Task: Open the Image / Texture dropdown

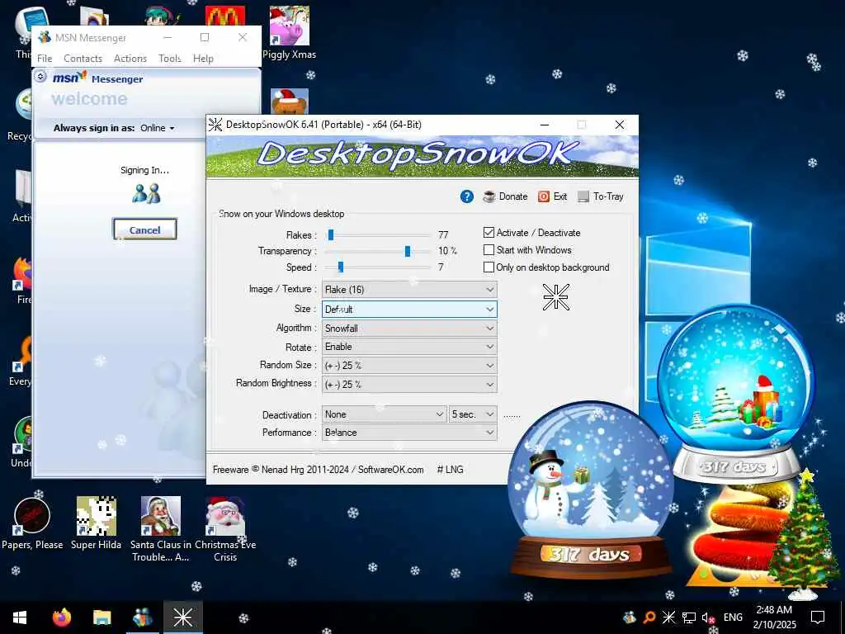Action: (x=409, y=290)
